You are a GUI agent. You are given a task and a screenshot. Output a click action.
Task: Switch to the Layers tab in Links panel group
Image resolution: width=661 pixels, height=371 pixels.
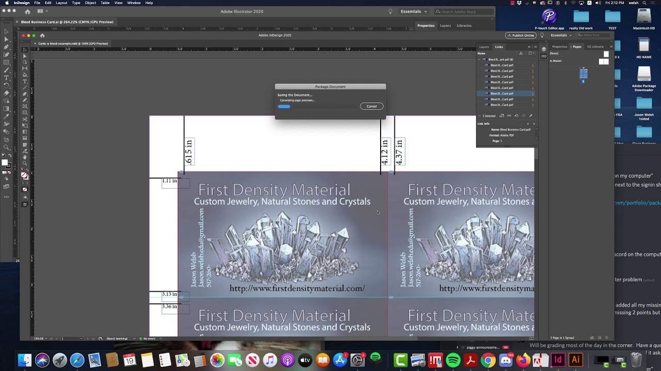pos(484,47)
